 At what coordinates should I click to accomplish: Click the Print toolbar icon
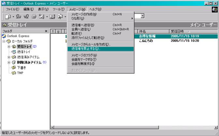click(34, 17)
